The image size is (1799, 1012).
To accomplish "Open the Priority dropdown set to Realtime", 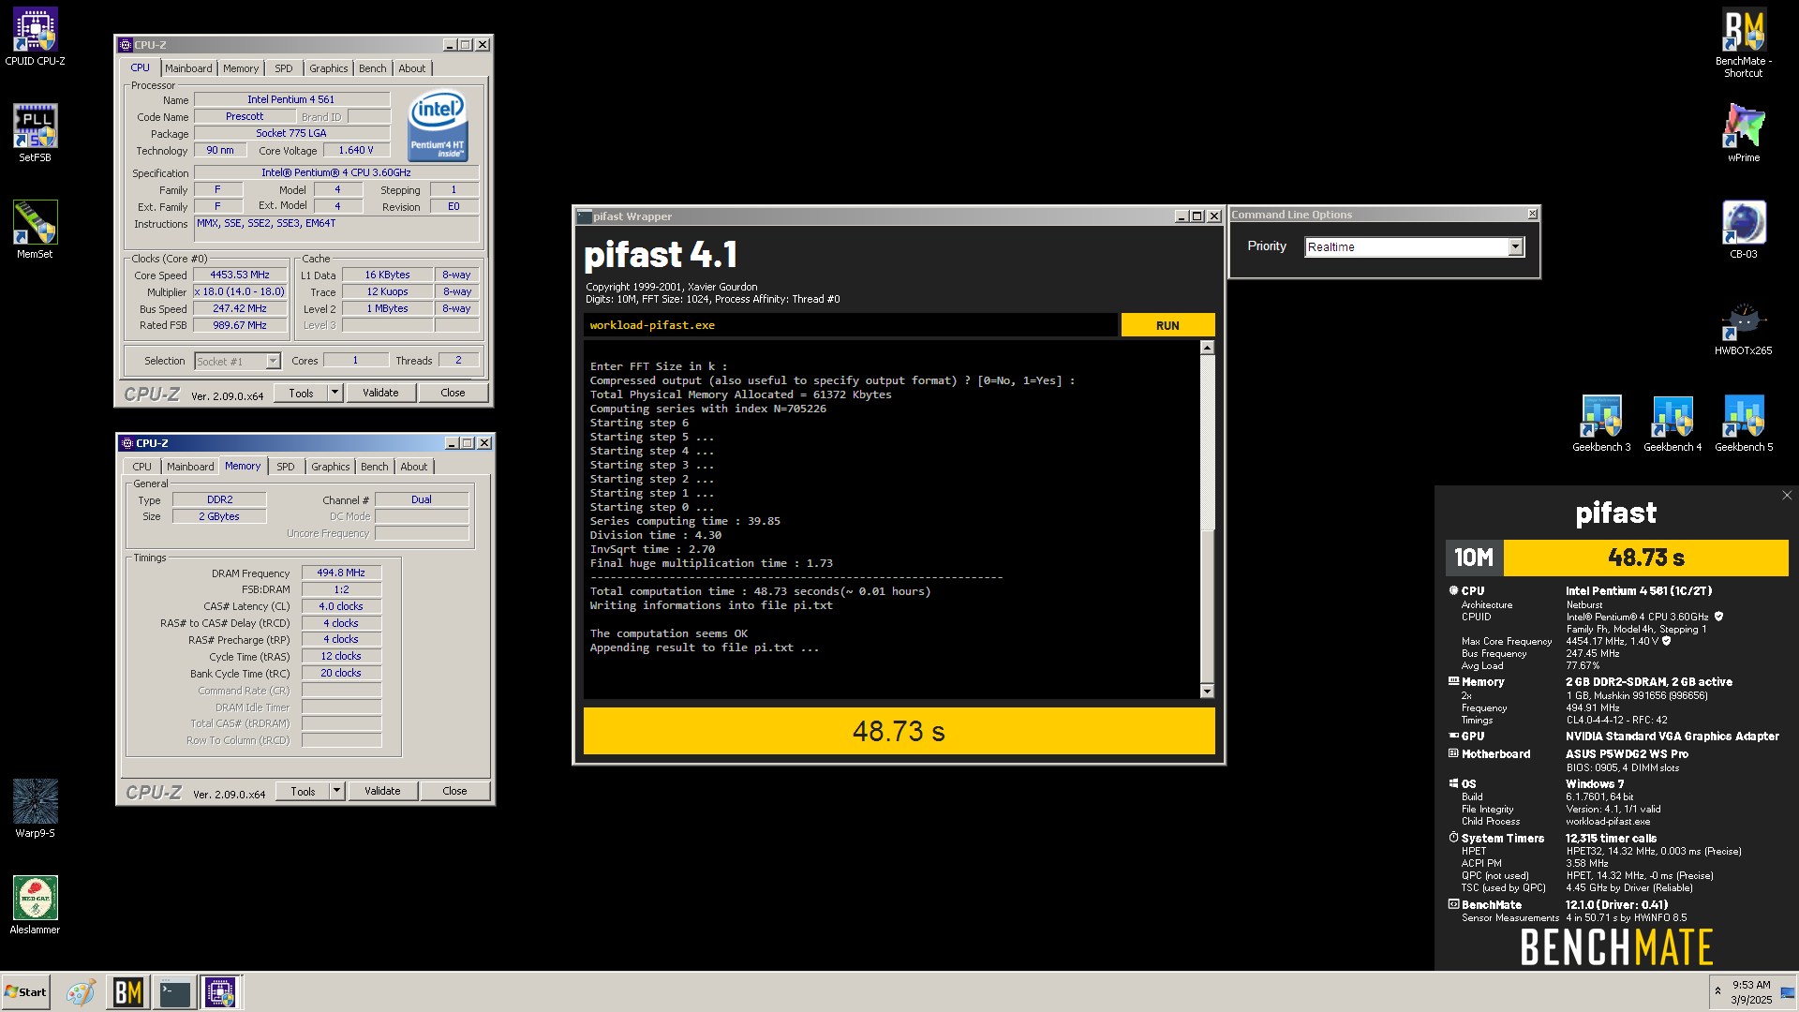I will coord(1415,247).
